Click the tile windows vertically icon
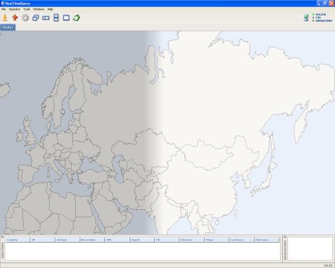335x268 pixels. [x=56, y=18]
